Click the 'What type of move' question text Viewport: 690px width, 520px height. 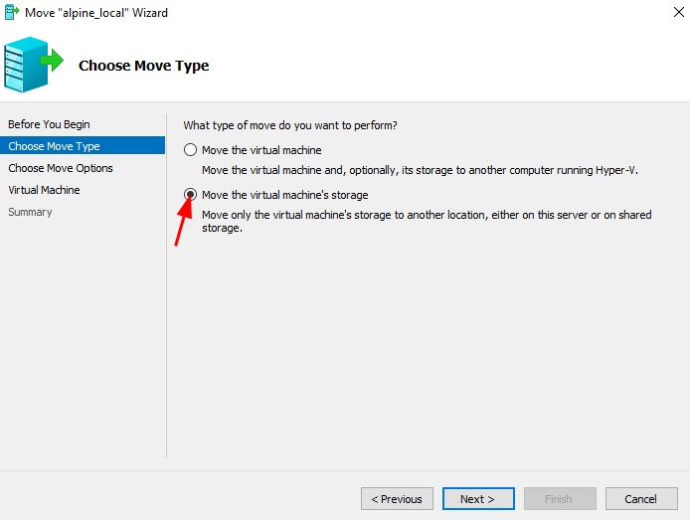click(290, 125)
